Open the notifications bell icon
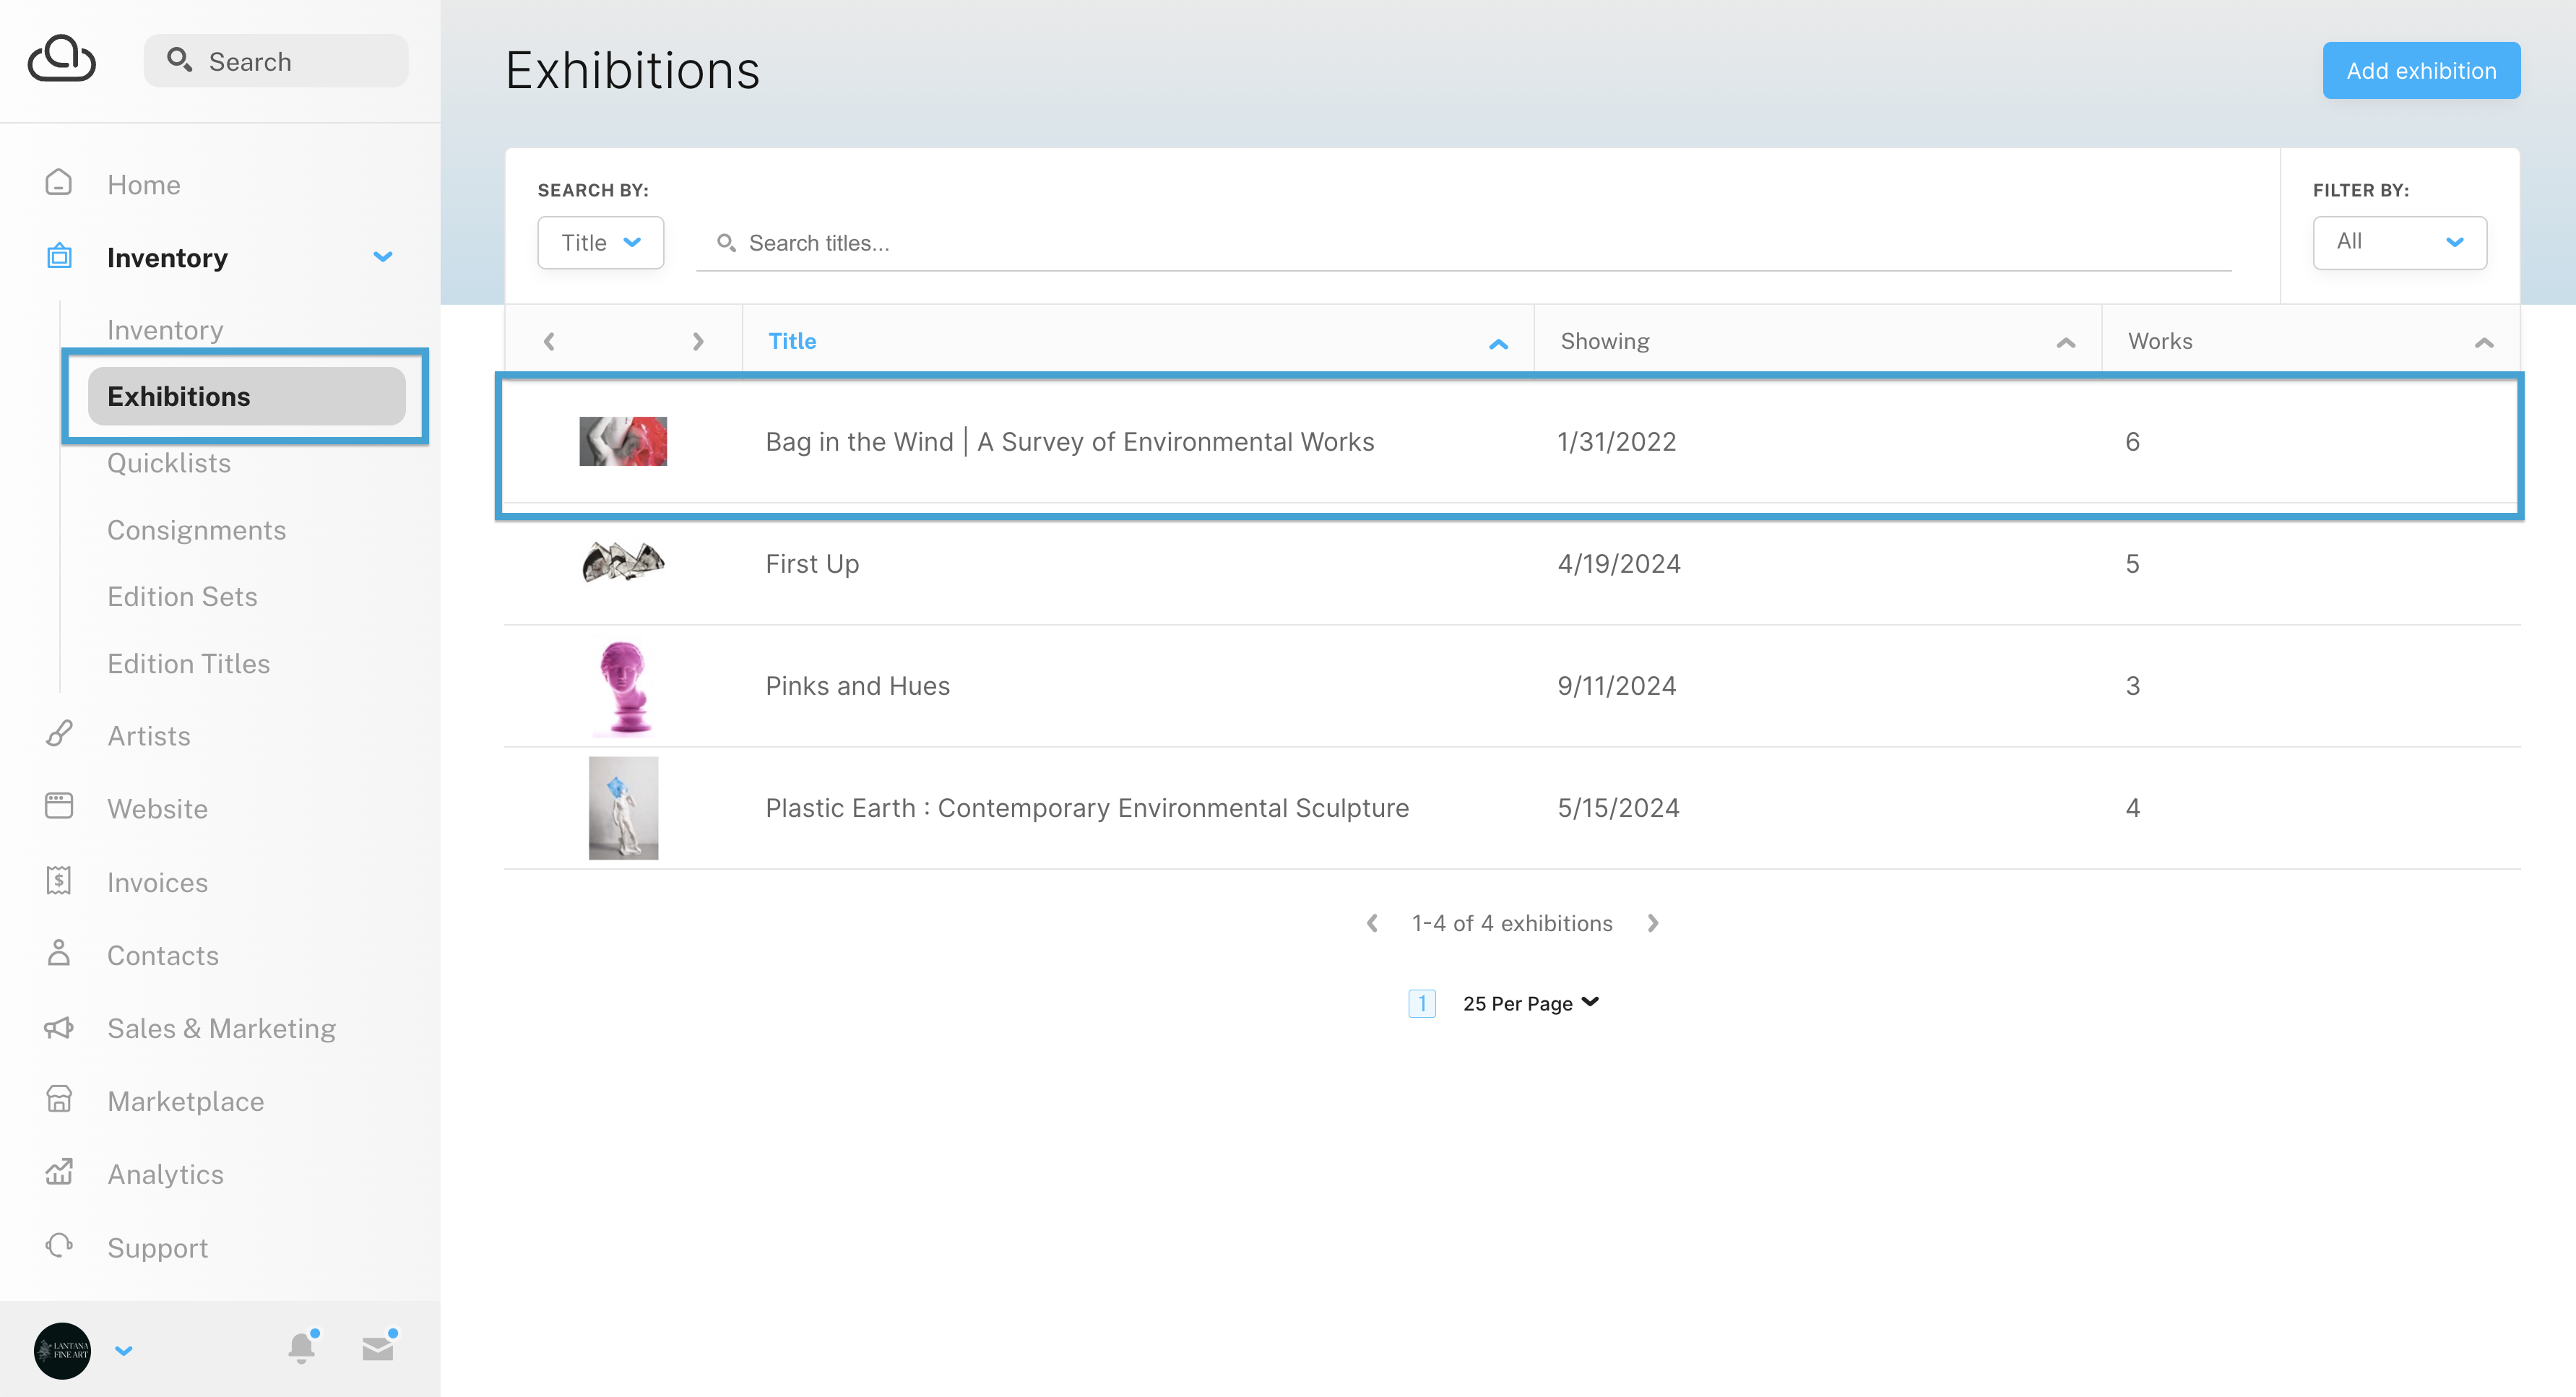The image size is (2576, 1397). pyautogui.click(x=301, y=1348)
